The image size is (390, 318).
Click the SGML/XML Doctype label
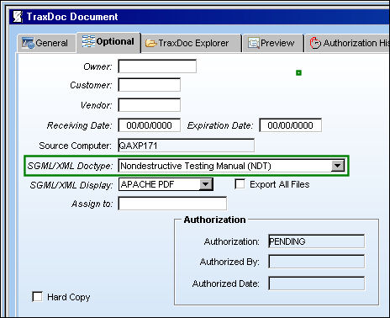point(70,166)
